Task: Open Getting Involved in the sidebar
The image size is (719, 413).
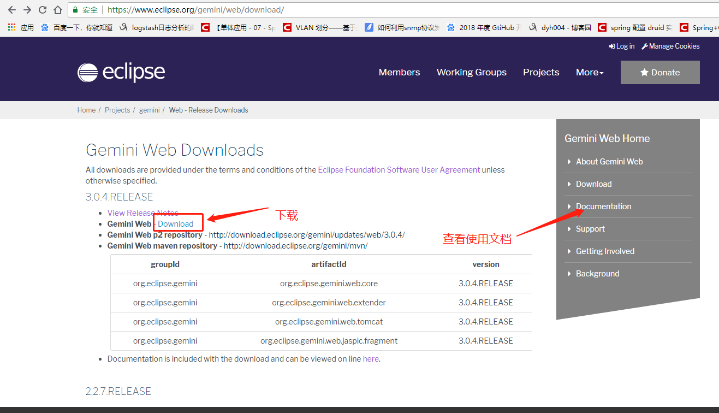Action: pyautogui.click(x=605, y=251)
